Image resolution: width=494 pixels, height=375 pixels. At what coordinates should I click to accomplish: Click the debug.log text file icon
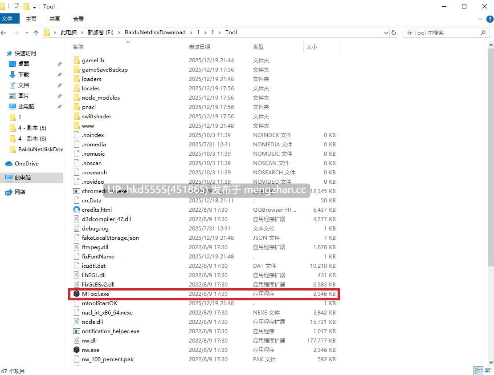coord(76,228)
